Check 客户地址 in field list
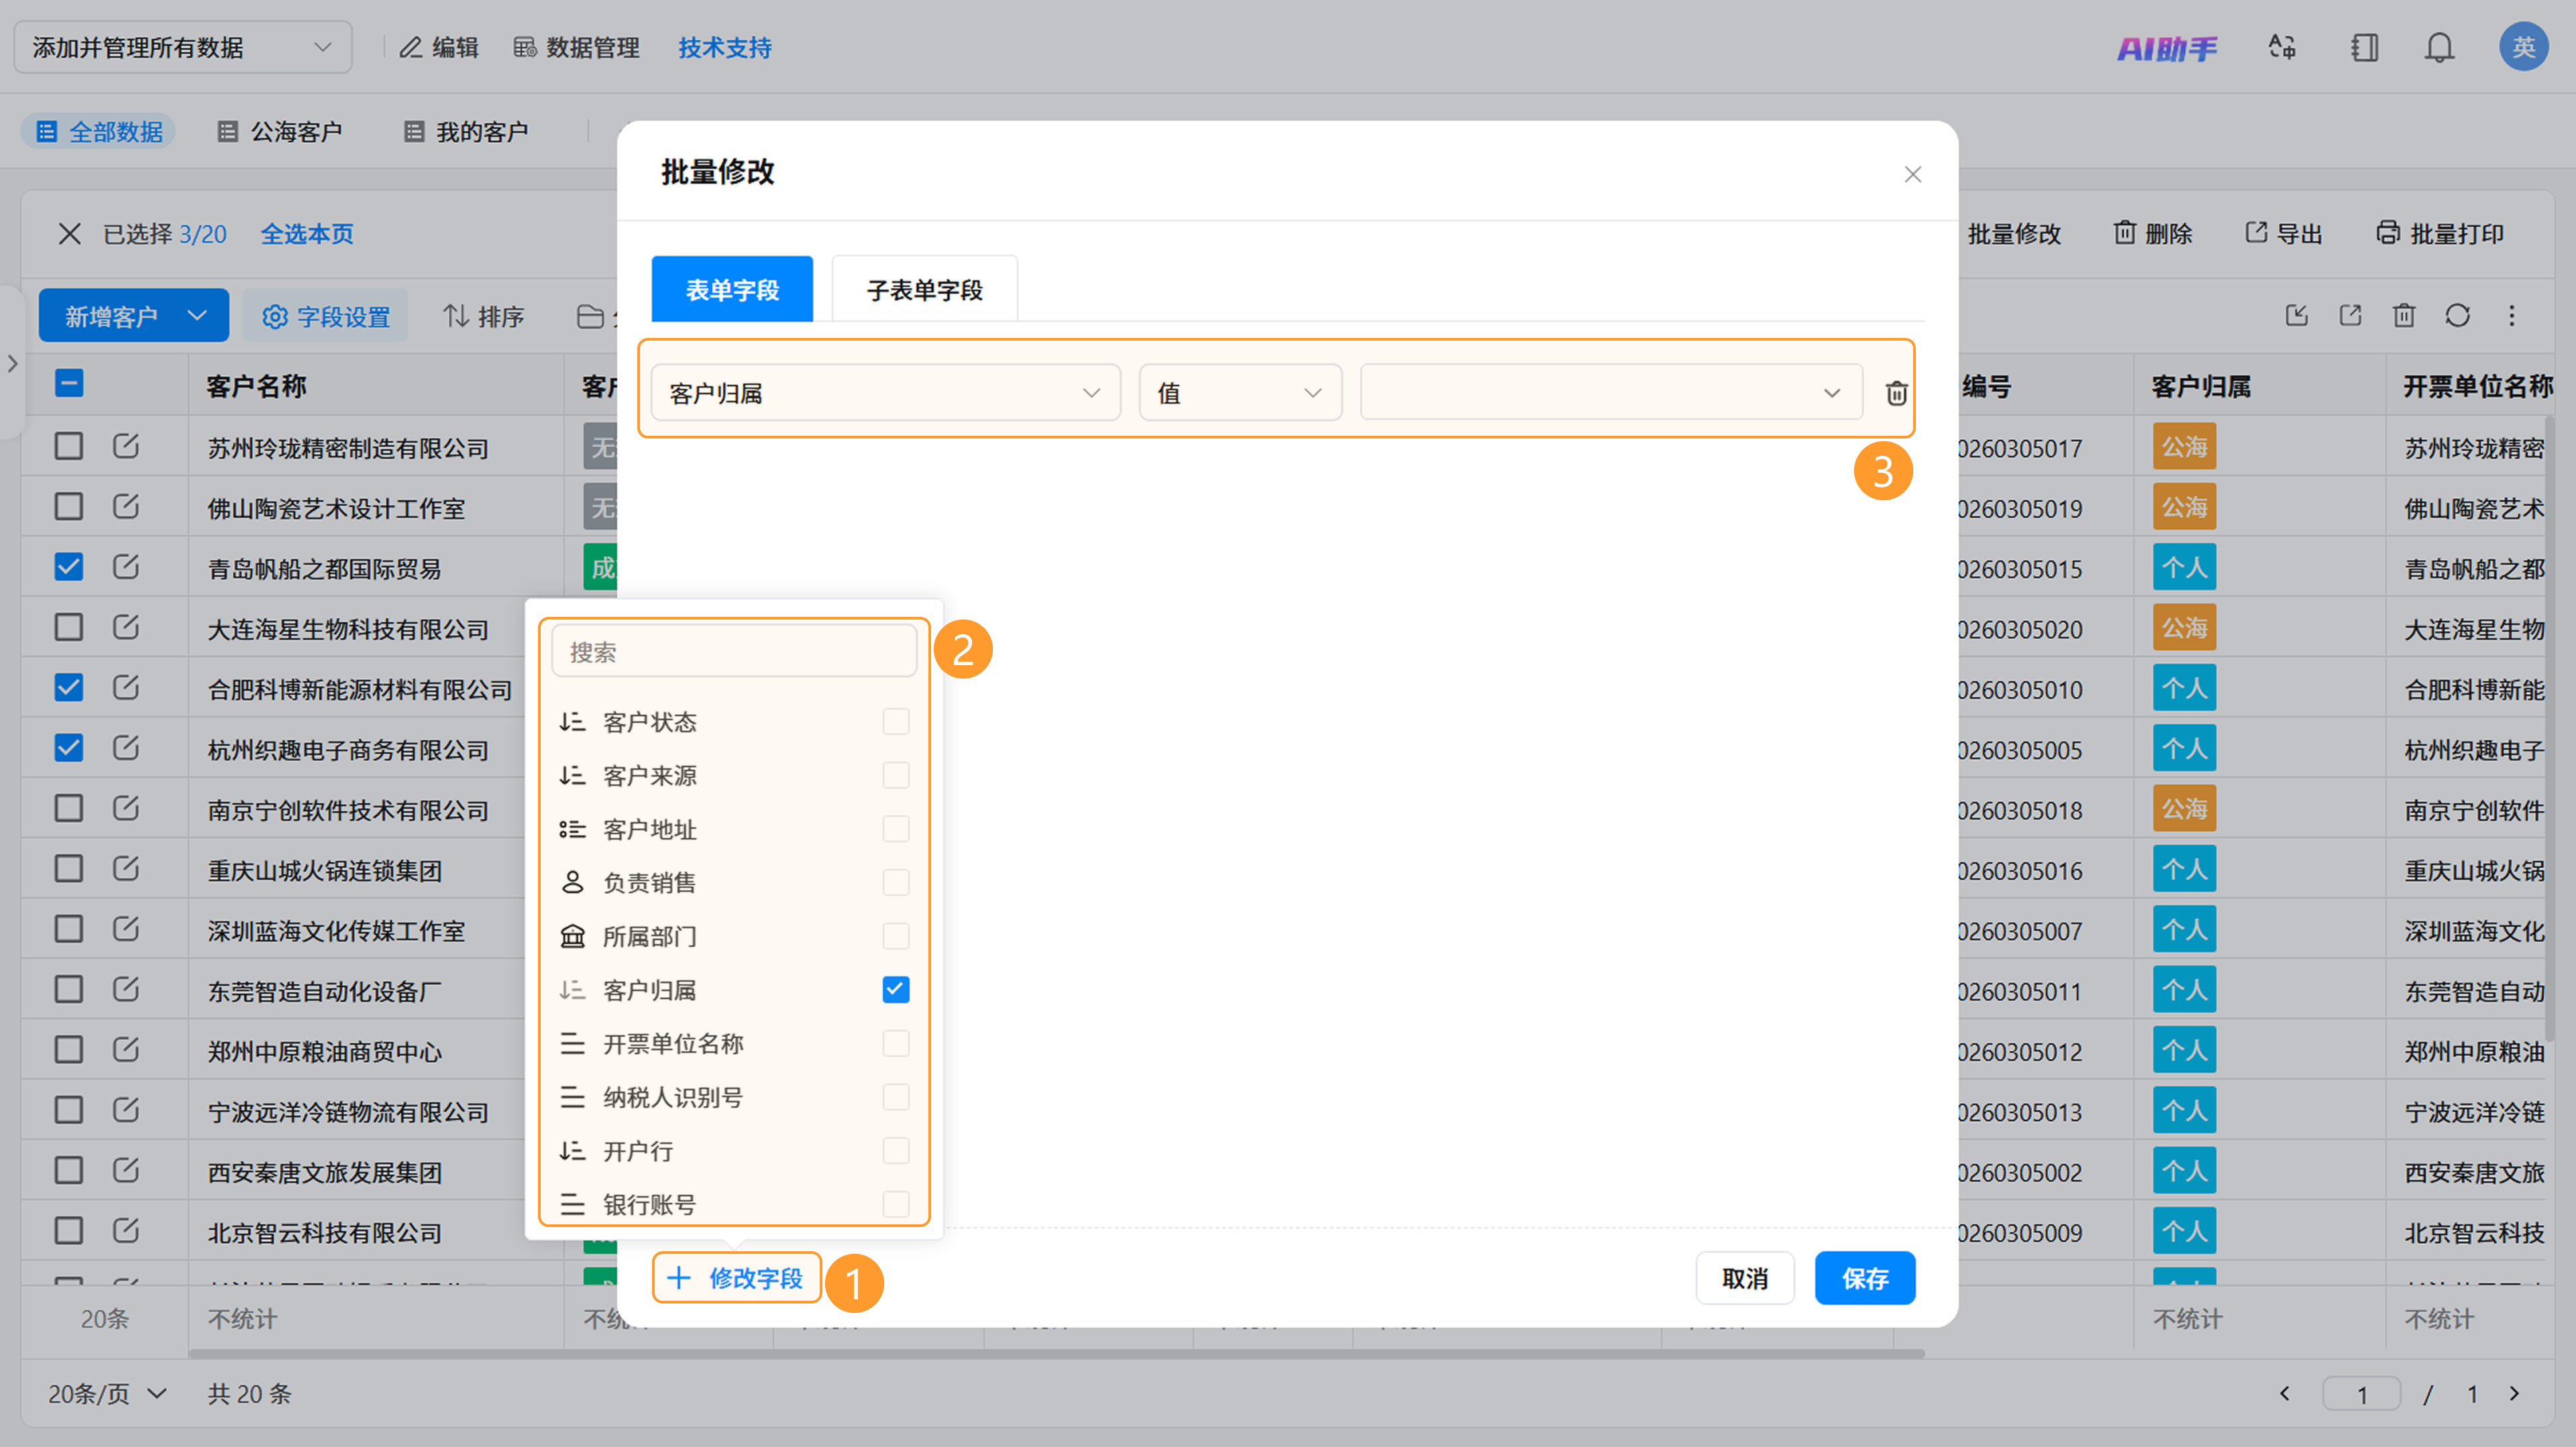The width and height of the screenshot is (2576, 1447). [895, 828]
